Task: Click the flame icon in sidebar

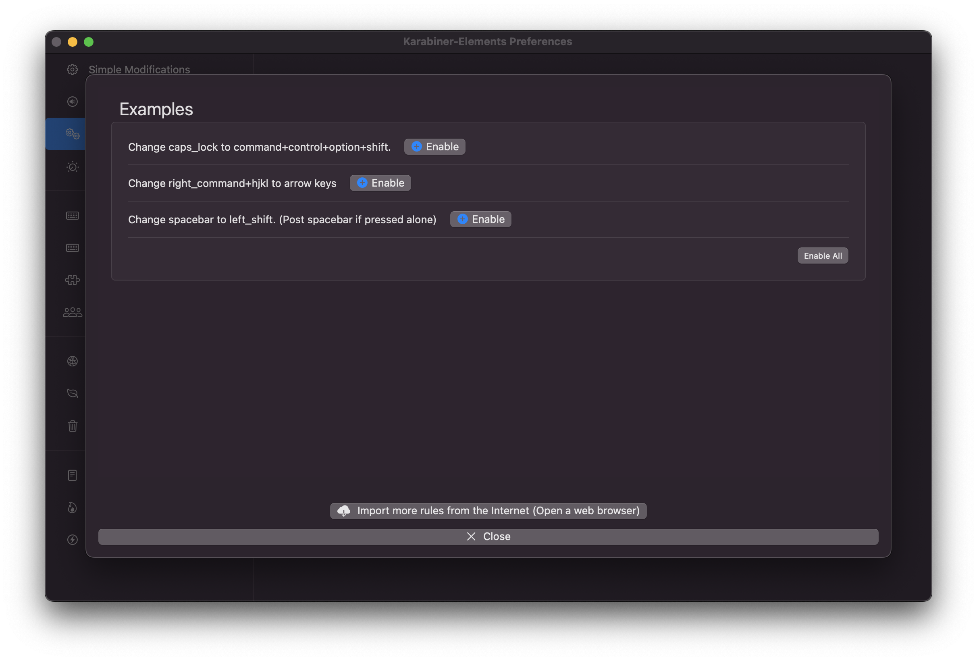Action: (72, 507)
